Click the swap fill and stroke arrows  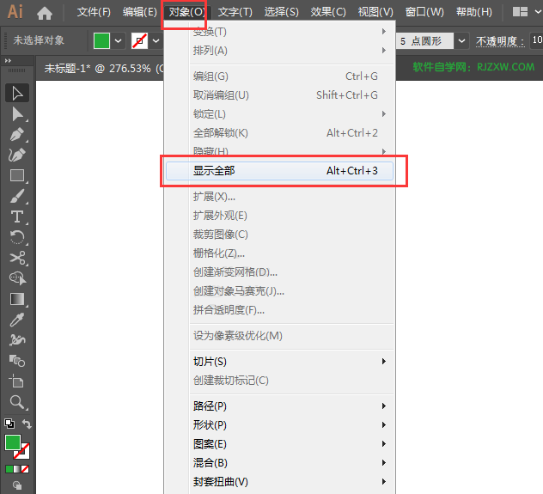pyautogui.click(x=27, y=424)
